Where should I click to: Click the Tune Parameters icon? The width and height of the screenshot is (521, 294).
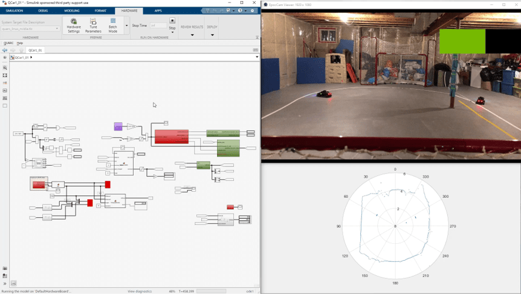93,25
